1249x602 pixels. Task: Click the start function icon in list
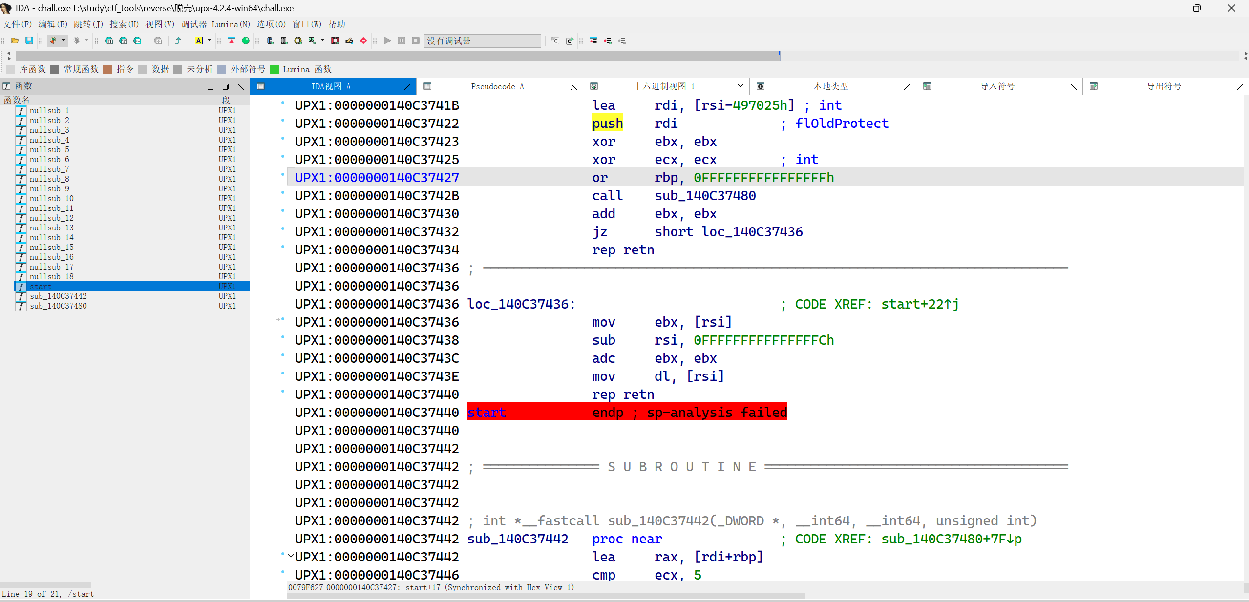(x=21, y=287)
